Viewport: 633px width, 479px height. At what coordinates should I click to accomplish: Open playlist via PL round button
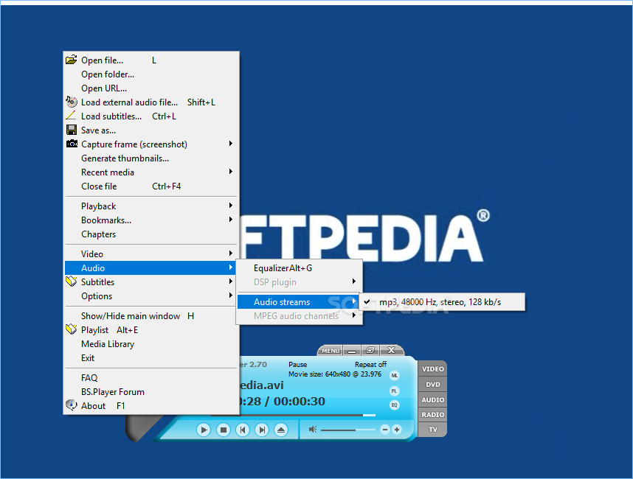click(x=395, y=391)
